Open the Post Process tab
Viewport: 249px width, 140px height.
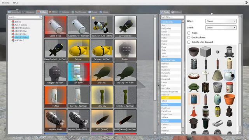point(79,12)
